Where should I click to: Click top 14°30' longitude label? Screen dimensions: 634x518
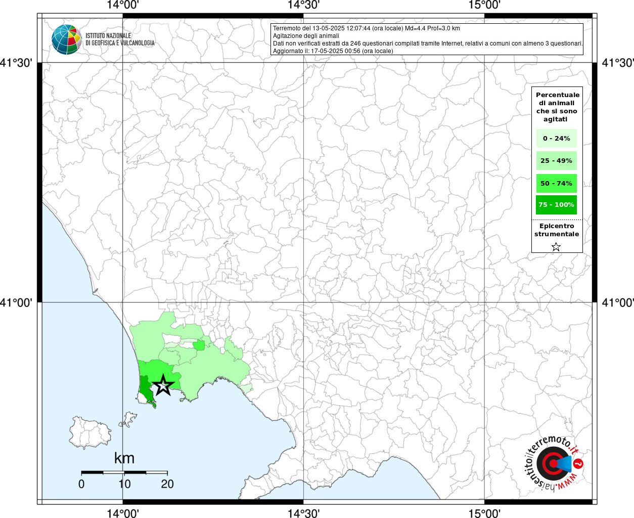(x=303, y=5)
